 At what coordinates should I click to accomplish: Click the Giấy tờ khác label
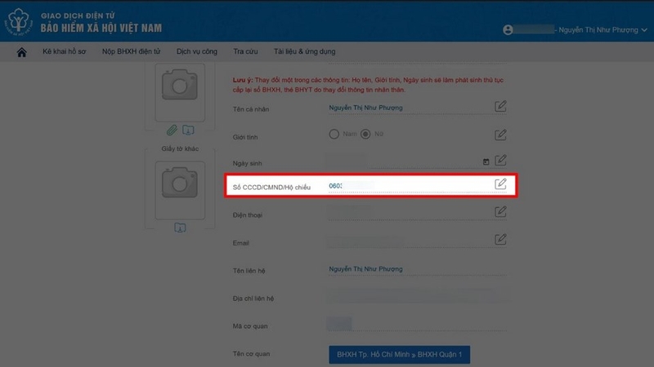click(180, 148)
